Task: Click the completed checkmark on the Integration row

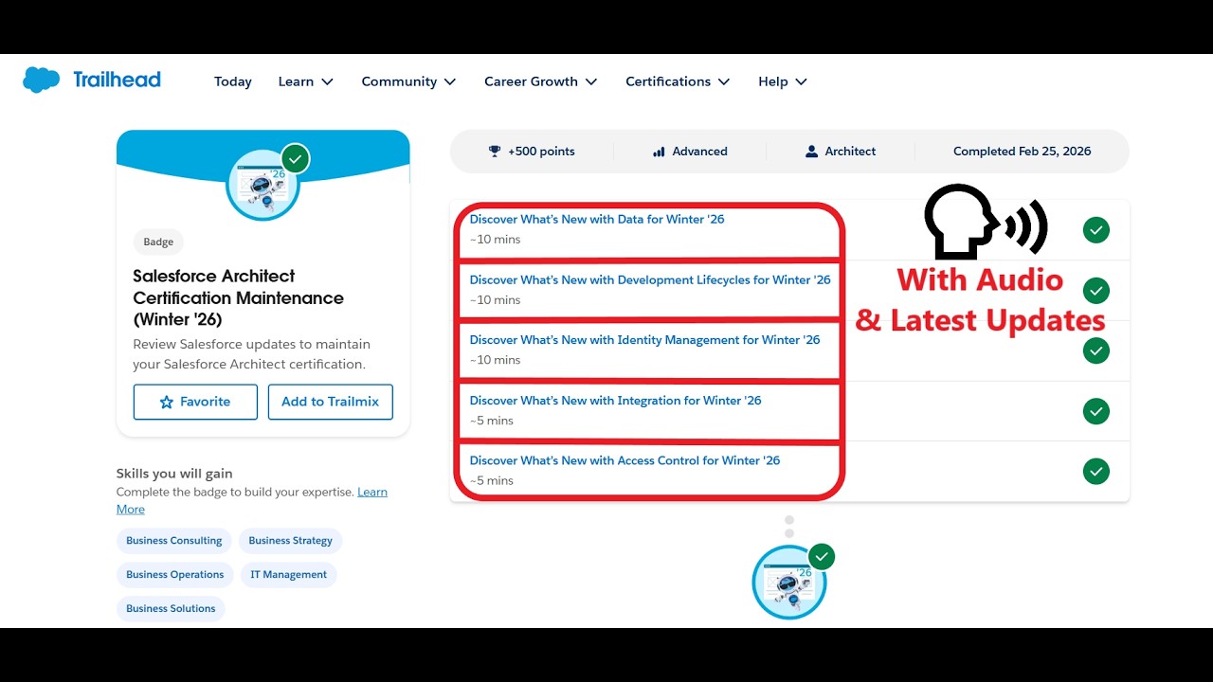Action: tap(1096, 411)
